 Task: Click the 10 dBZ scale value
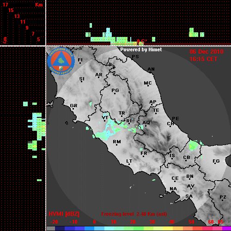coord(114,222)
